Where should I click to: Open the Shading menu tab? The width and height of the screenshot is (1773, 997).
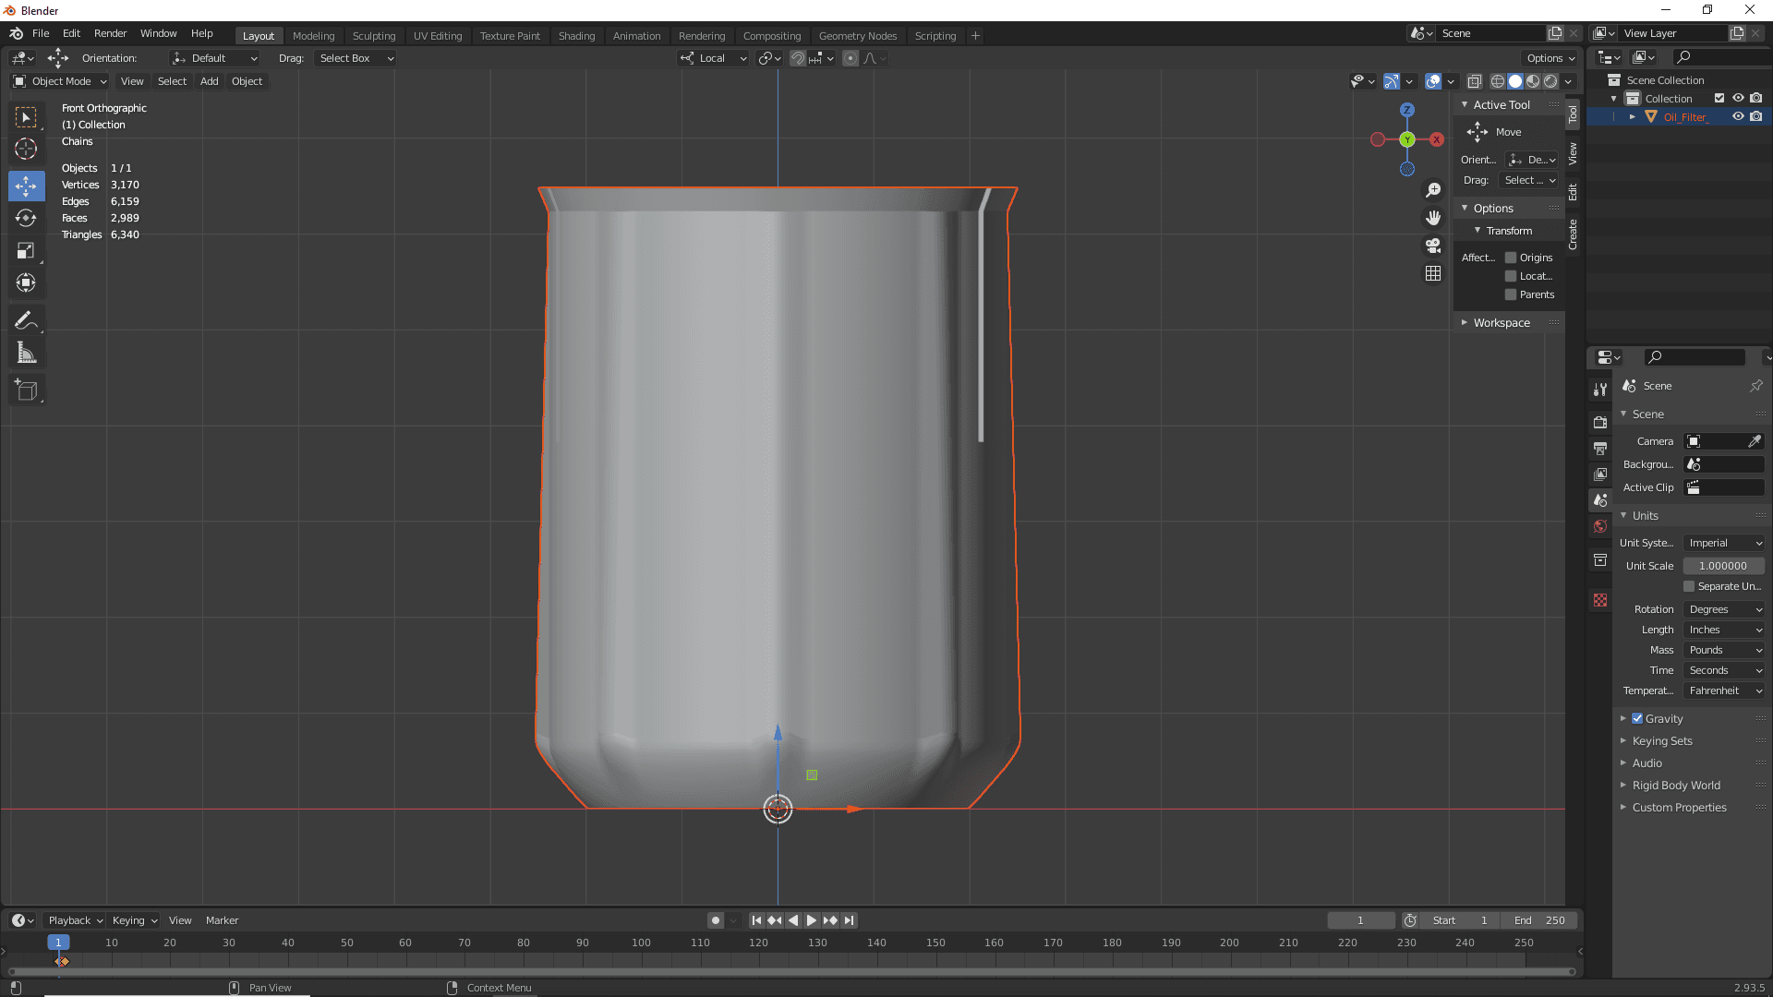(574, 34)
